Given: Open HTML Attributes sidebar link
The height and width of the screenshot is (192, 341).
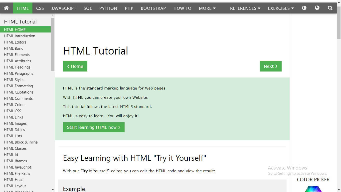Looking at the screenshot, I should pyautogui.click(x=25, y=61).
